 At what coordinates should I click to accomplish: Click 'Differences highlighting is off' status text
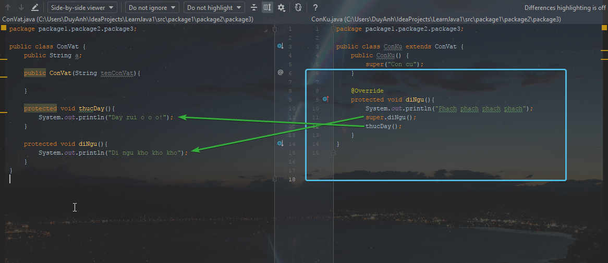point(565,8)
